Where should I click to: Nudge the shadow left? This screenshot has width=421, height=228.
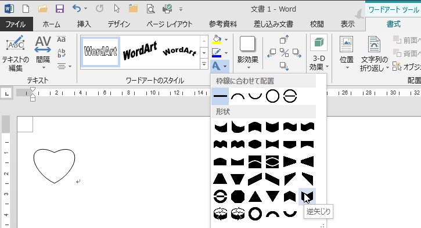pyautogui.click(x=271, y=53)
